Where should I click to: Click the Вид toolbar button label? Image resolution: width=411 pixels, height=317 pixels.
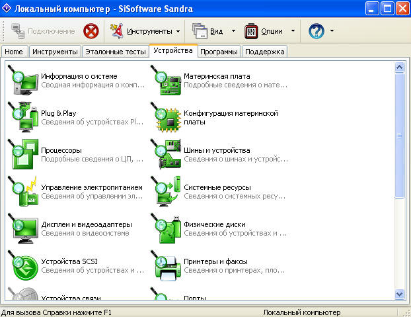[x=217, y=31]
